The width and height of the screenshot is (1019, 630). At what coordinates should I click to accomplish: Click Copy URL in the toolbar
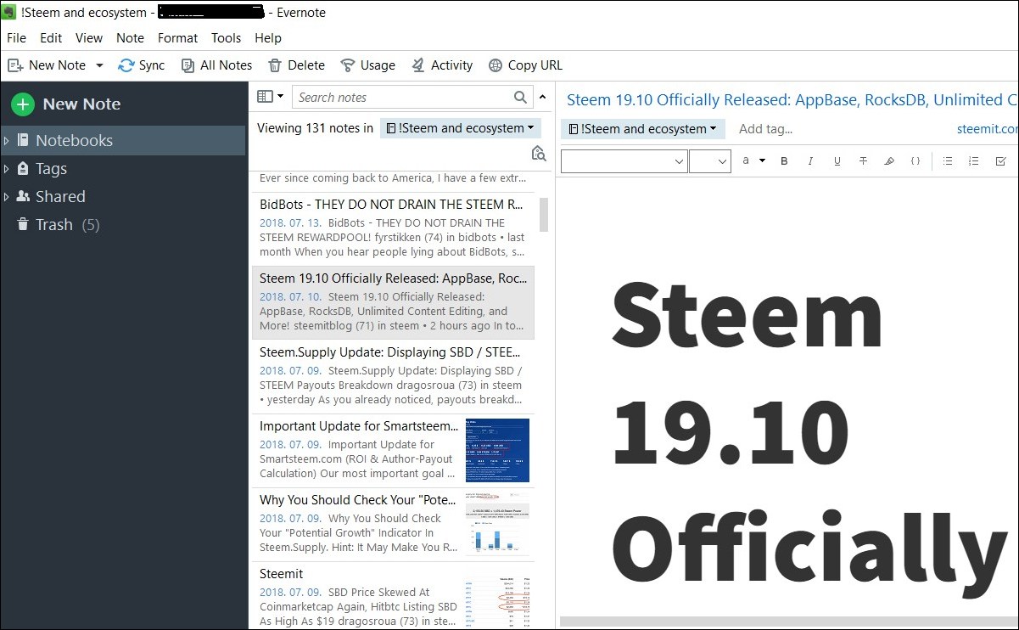point(525,65)
